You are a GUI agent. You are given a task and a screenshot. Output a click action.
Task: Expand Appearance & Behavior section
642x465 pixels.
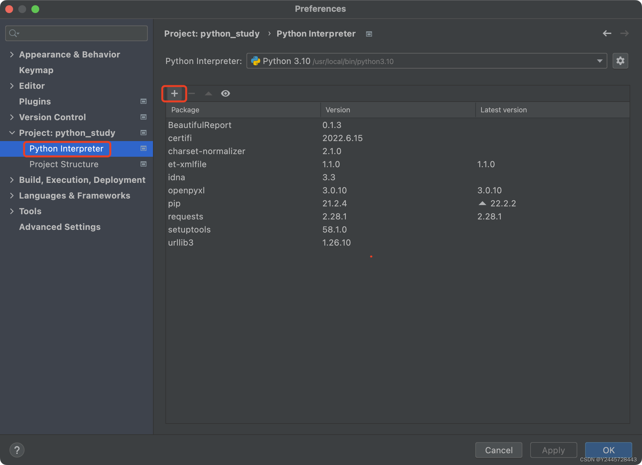point(12,55)
